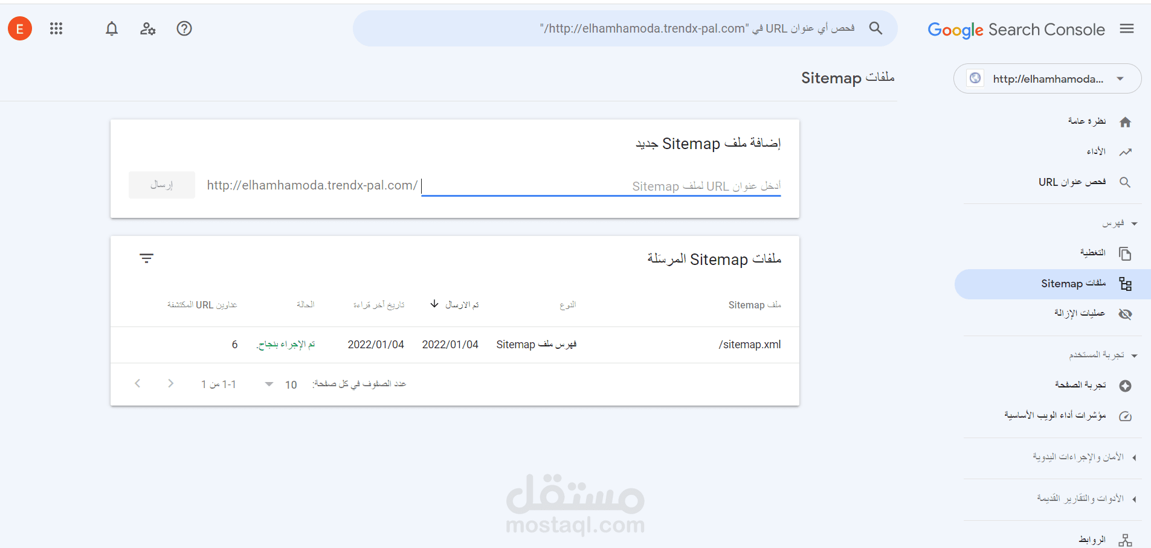Click the Page Experience plus-circle icon
Screen dimensions: 1151x548
[x=1125, y=386]
